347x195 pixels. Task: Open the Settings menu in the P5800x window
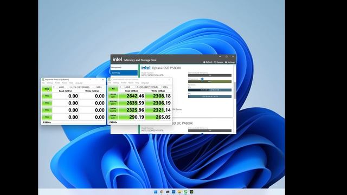pyautogui.click(x=50, y=83)
